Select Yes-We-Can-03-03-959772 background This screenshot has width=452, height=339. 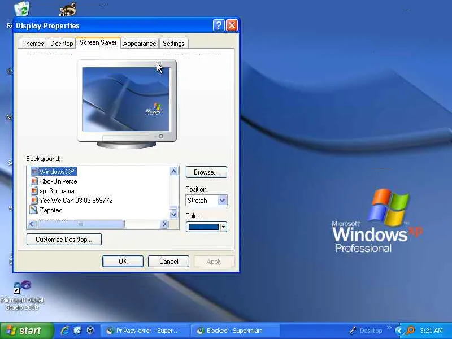76,201
